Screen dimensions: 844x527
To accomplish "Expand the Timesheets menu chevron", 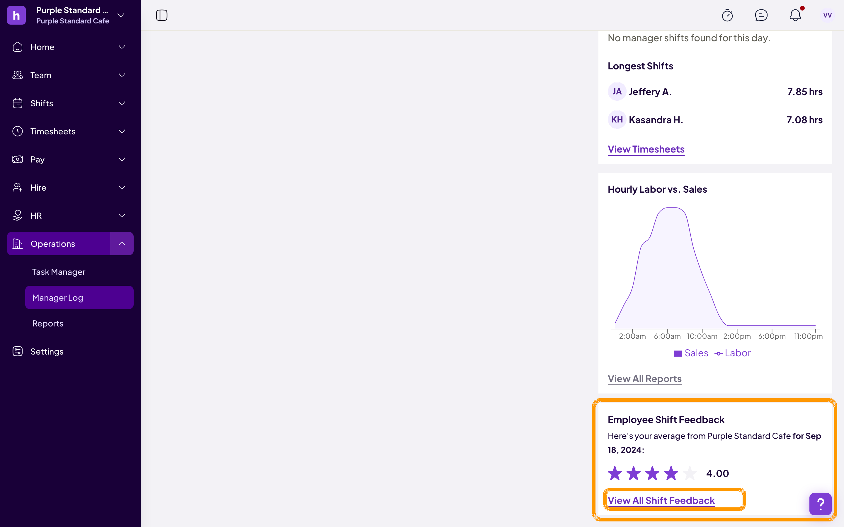I will [x=122, y=131].
